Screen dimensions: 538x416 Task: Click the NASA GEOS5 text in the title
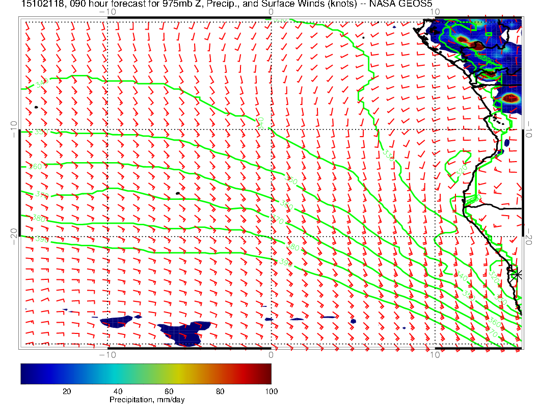tap(406, 5)
